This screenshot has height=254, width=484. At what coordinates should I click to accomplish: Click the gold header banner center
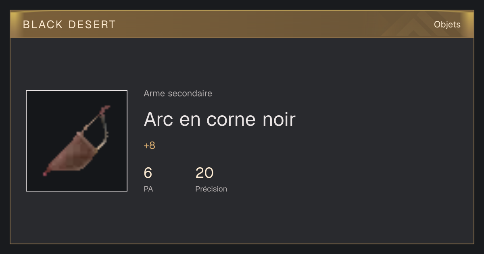click(x=242, y=24)
